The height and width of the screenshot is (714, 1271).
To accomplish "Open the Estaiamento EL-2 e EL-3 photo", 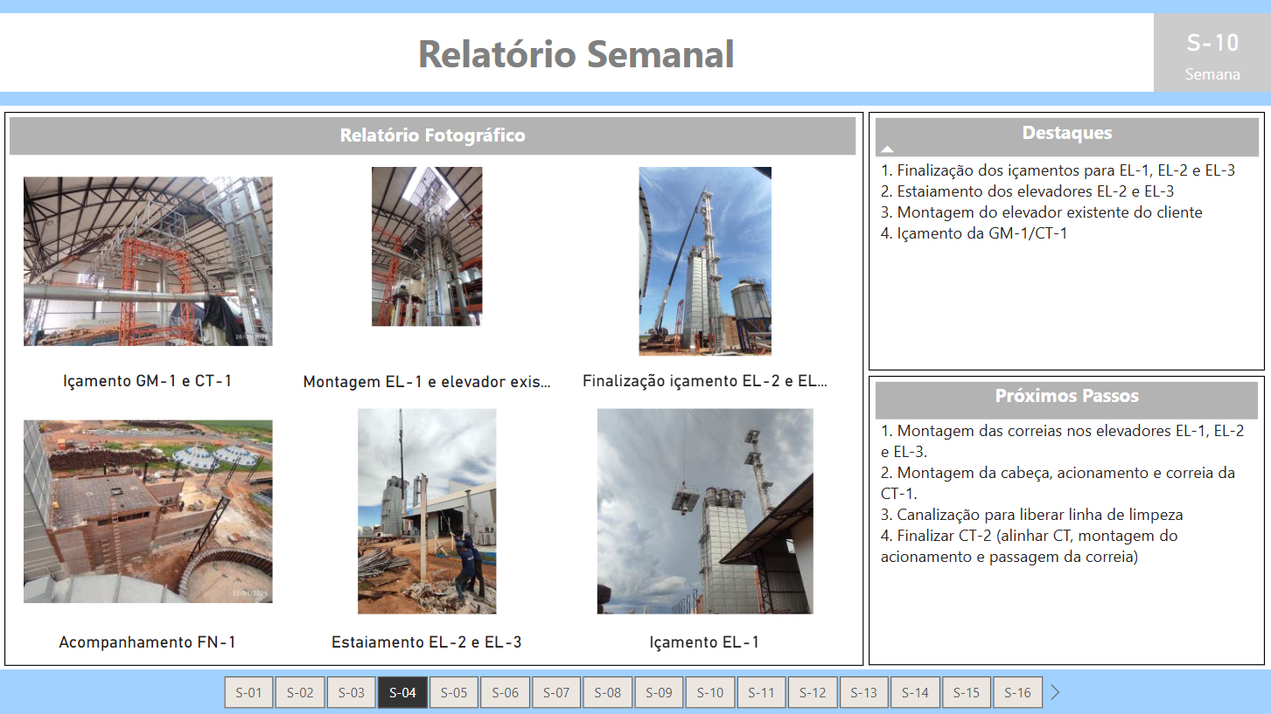I will coord(427,511).
